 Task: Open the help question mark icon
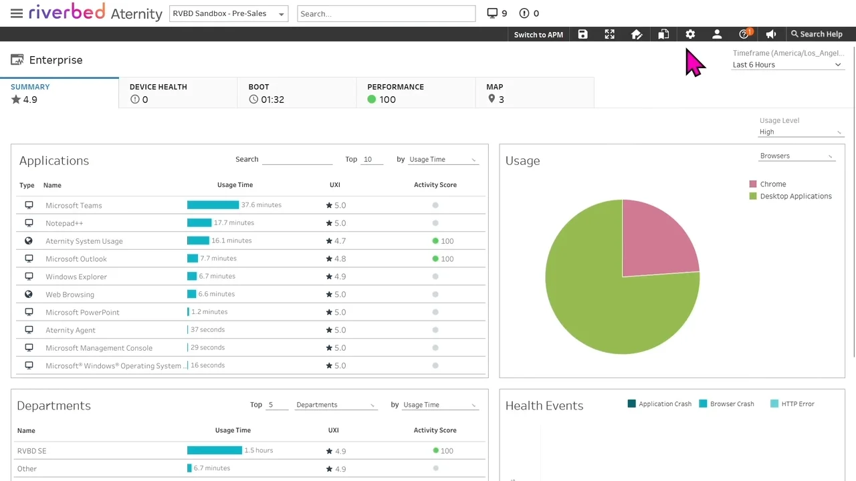point(744,34)
